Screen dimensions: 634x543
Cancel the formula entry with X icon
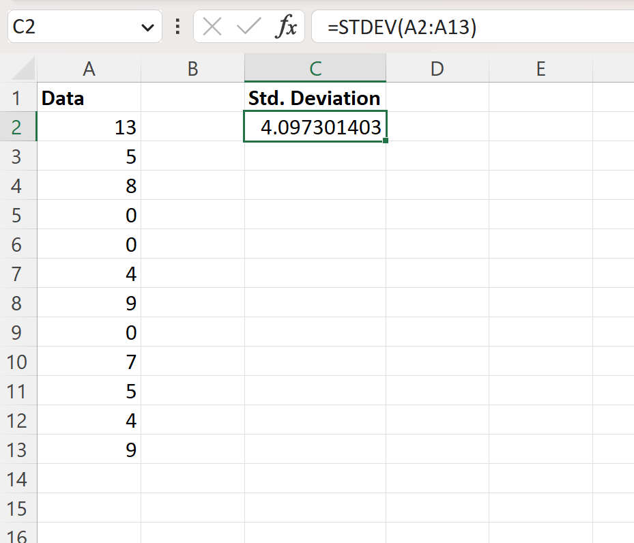pos(212,27)
